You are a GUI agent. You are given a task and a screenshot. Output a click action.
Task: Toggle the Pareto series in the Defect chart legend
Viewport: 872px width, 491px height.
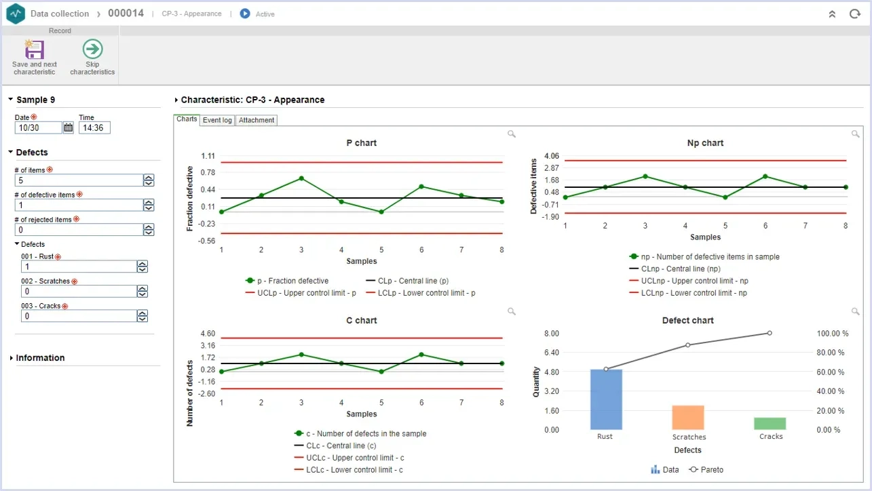[x=706, y=469]
